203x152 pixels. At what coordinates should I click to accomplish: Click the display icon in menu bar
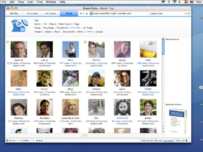163,2
